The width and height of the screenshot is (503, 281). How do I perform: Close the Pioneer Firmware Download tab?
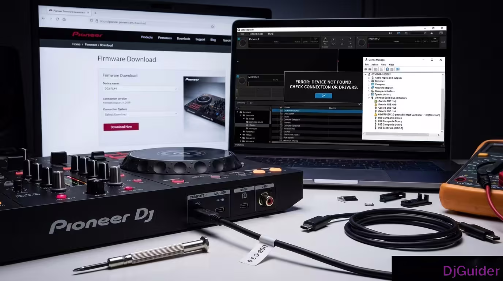[x=88, y=12]
